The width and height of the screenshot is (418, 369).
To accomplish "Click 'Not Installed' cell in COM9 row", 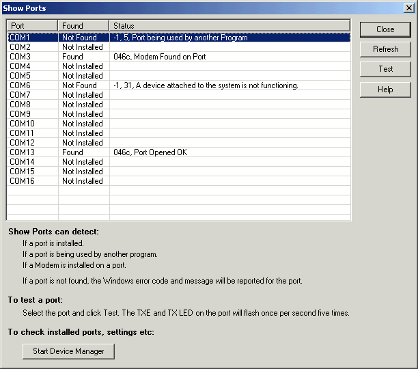I will pyautogui.click(x=83, y=114).
